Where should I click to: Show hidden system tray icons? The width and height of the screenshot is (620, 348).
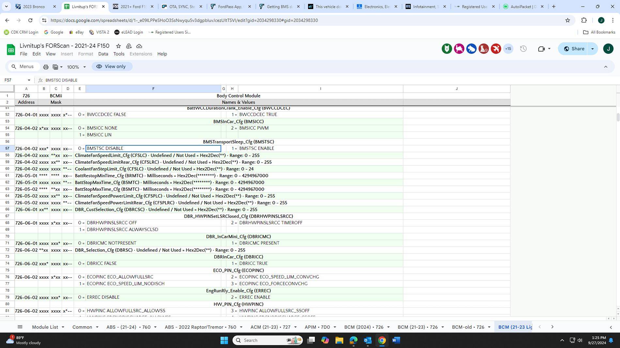coord(562,340)
